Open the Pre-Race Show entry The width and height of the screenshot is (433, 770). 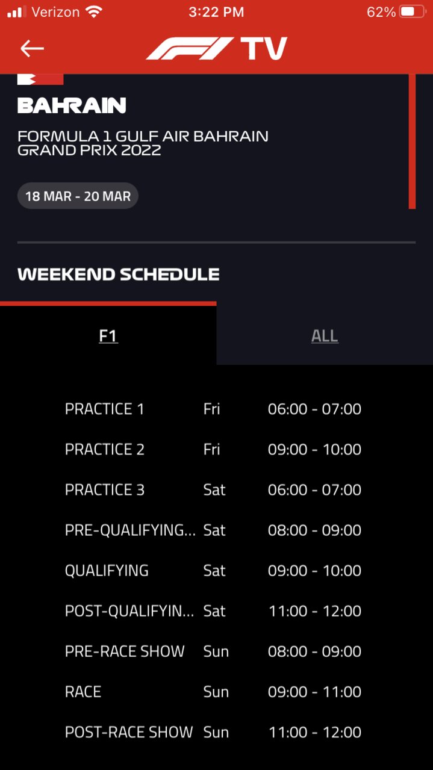point(213,651)
